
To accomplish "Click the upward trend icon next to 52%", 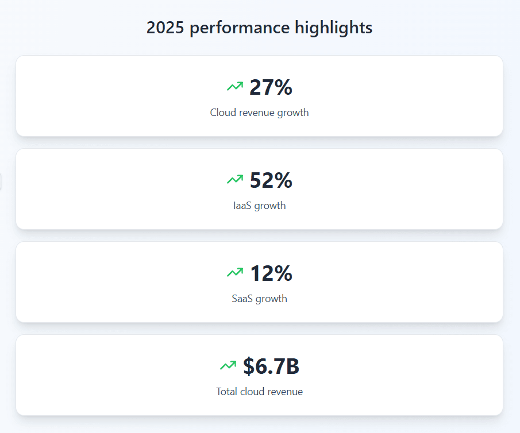I will pos(235,180).
